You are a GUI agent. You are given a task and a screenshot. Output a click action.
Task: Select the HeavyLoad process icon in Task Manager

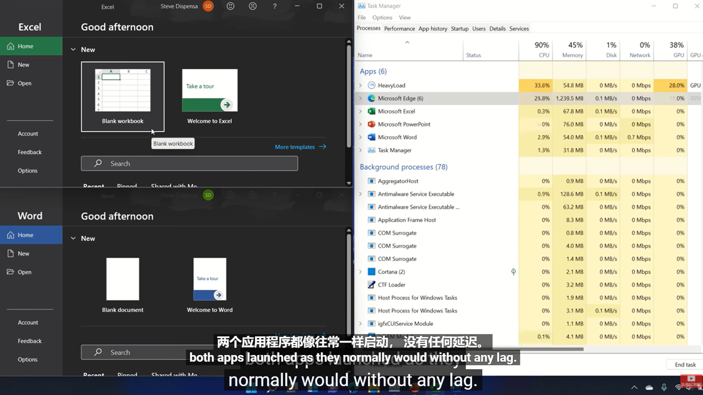point(372,85)
